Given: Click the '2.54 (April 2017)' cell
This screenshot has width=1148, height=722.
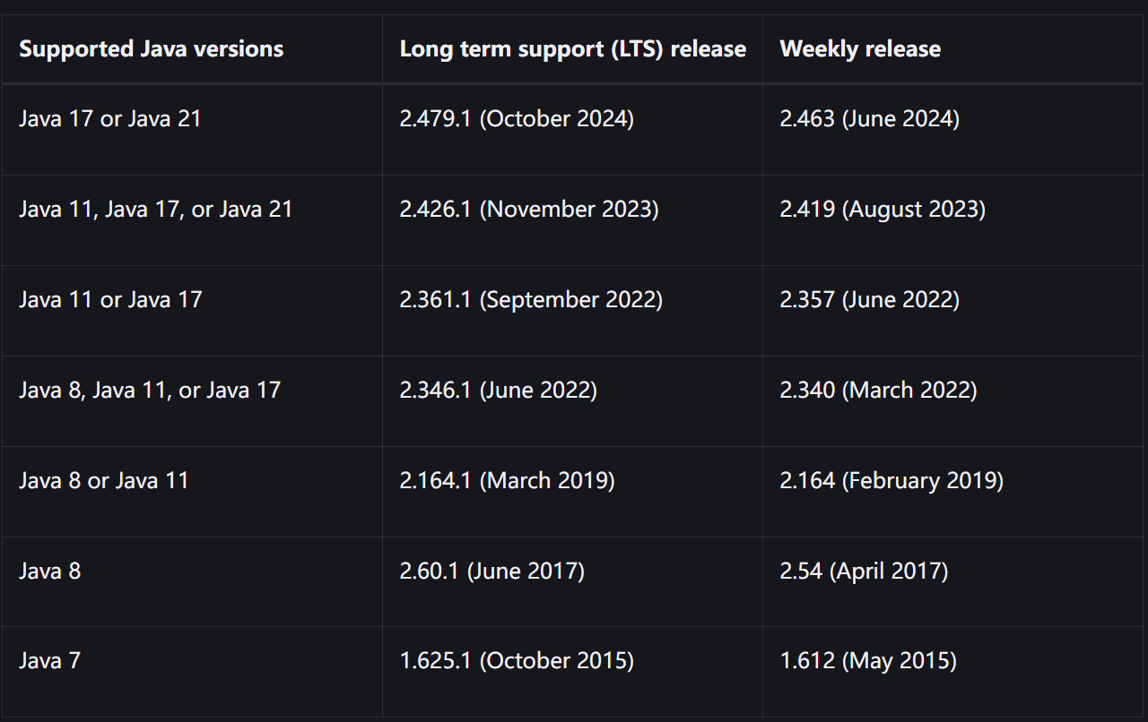Looking at the screenshot, I should [864, 572].
